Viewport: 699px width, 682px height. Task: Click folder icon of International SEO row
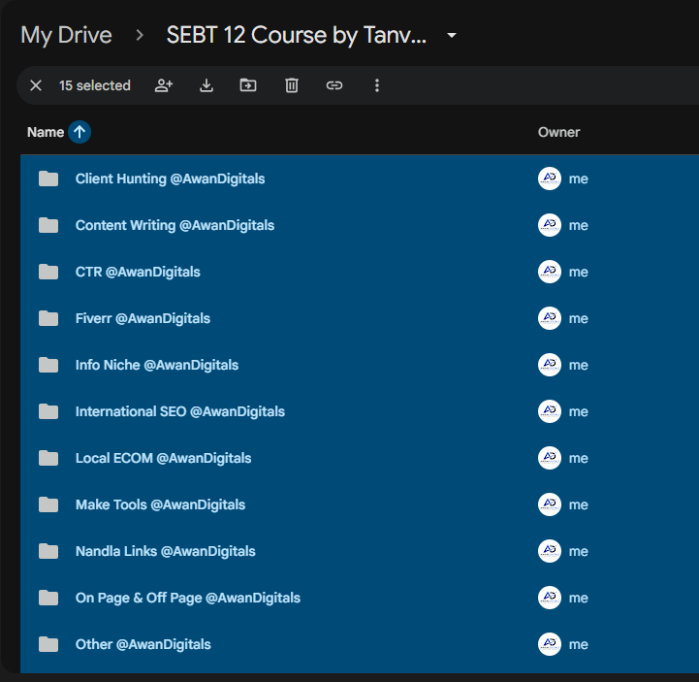click(x=48, y=411)
